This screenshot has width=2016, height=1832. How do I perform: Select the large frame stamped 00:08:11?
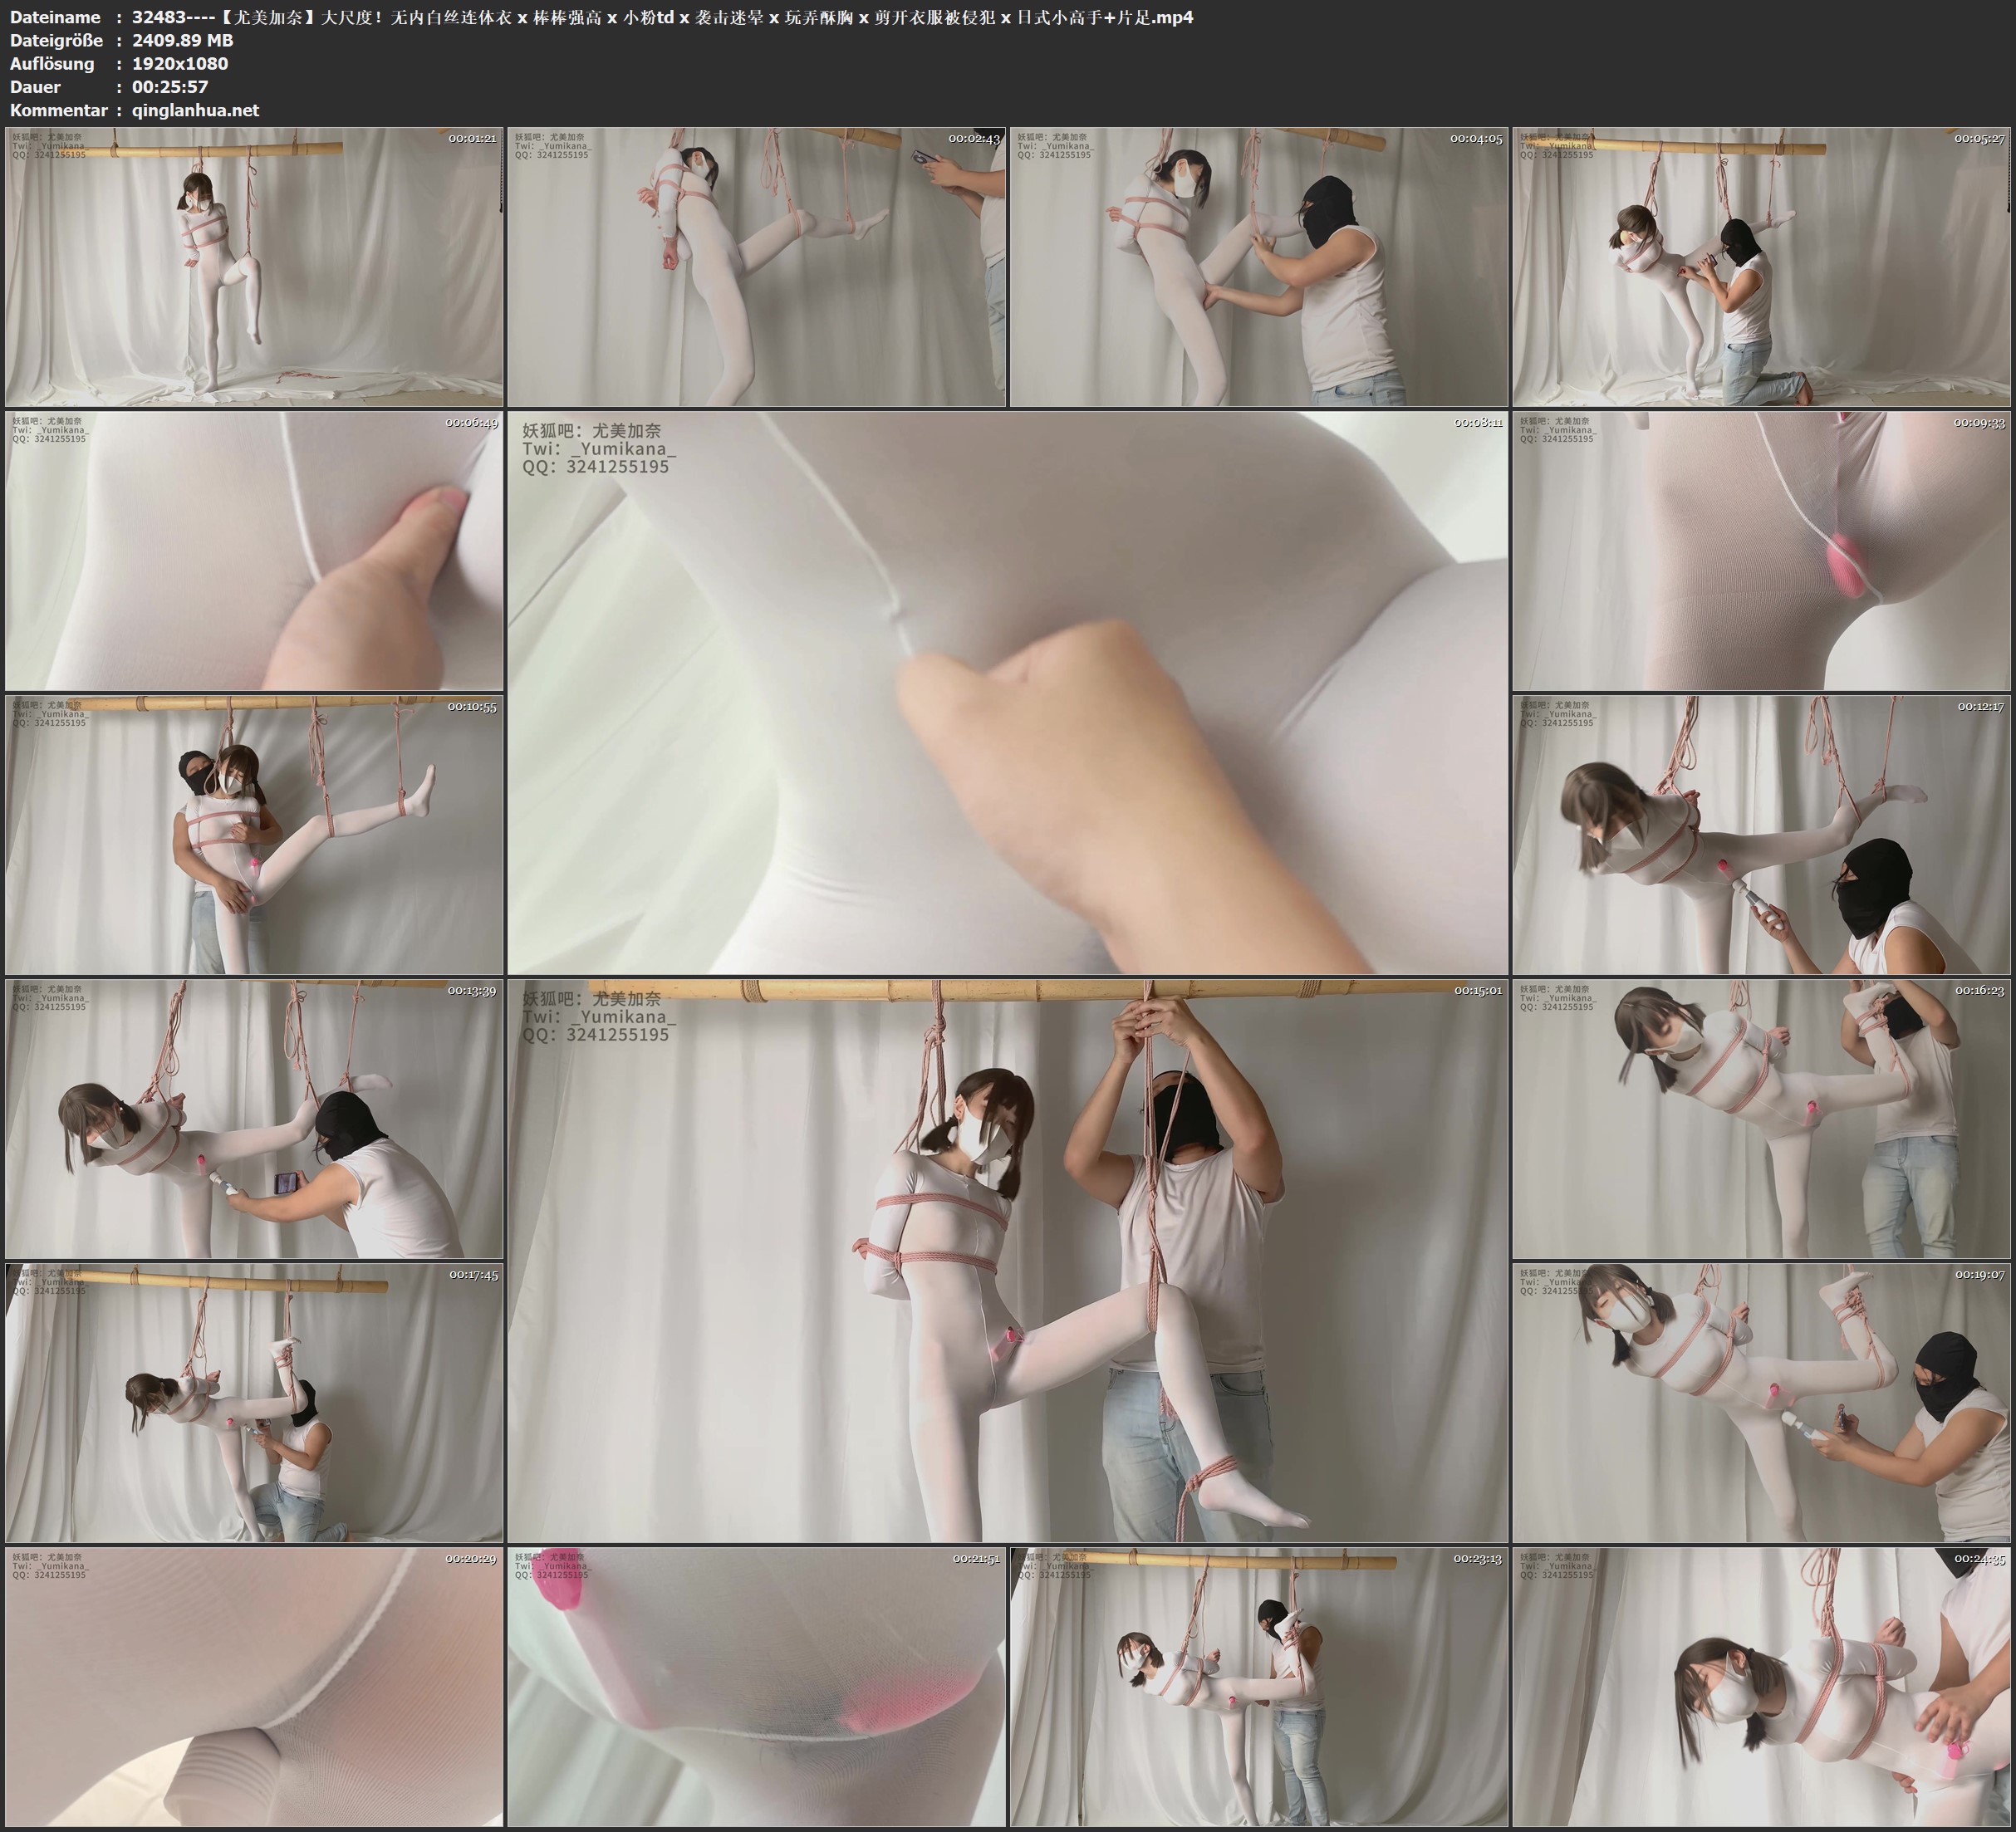coord(1007,693)
